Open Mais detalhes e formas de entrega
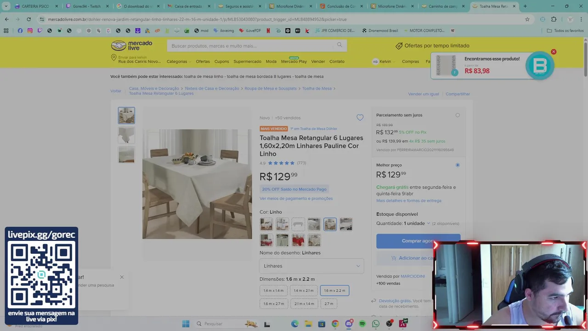 click(x=409, y=200)
